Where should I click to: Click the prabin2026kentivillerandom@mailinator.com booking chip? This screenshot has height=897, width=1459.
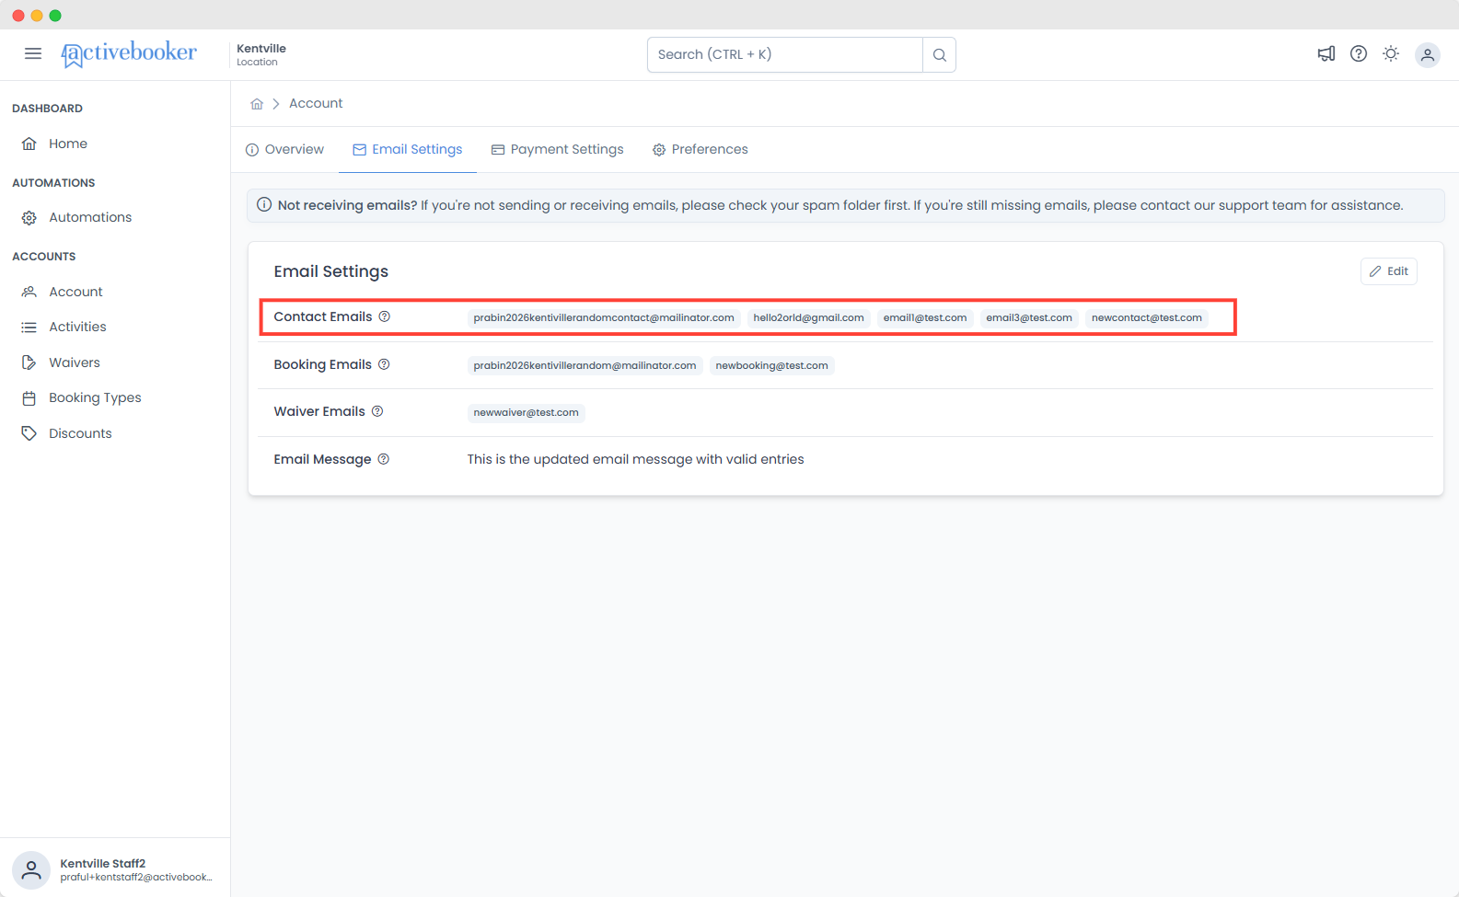tap(585, 365)
